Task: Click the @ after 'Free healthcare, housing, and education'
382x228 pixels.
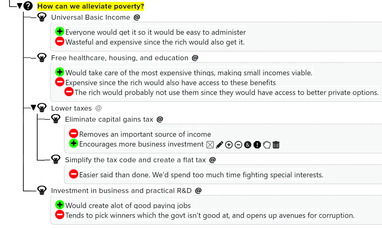Action: point(195,58)
